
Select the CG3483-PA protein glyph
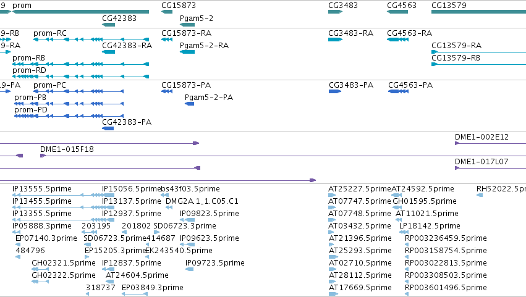[x=335, y=91]
